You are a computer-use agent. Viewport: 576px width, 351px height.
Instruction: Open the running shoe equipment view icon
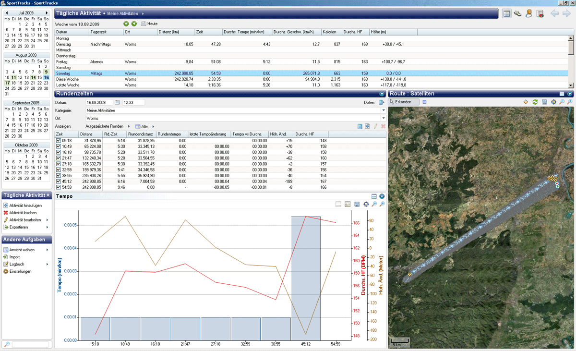[517, 13]
